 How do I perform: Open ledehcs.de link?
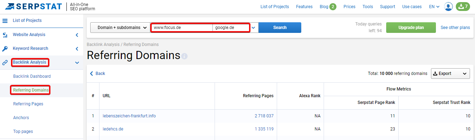point(113,129)
